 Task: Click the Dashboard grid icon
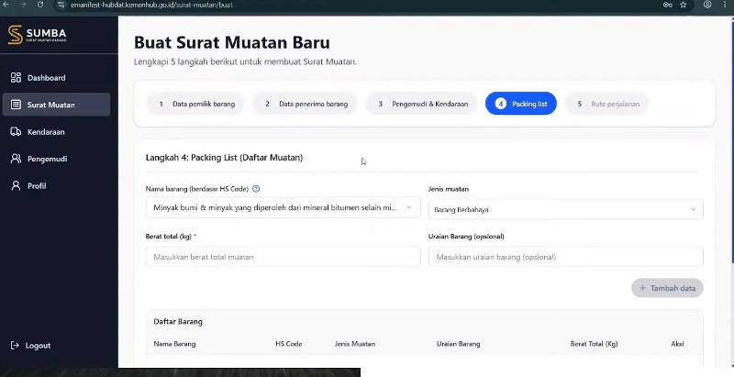point(16,78)
